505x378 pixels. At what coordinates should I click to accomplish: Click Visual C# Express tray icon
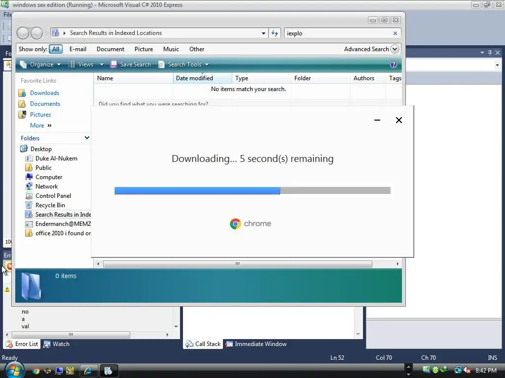427,370
